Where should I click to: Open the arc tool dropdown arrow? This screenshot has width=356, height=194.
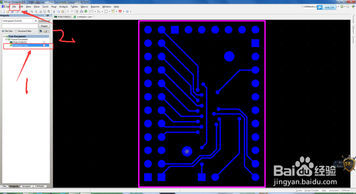click(95, 11)
